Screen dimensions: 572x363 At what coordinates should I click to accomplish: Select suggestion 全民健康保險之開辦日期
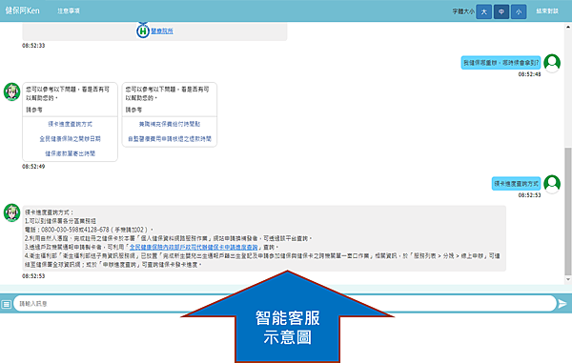(70, 139)
